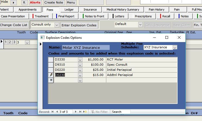Expand the D9310 code dropdown
Image resolution: width=202 pixels, height=121 pixels.
point(80,65)
